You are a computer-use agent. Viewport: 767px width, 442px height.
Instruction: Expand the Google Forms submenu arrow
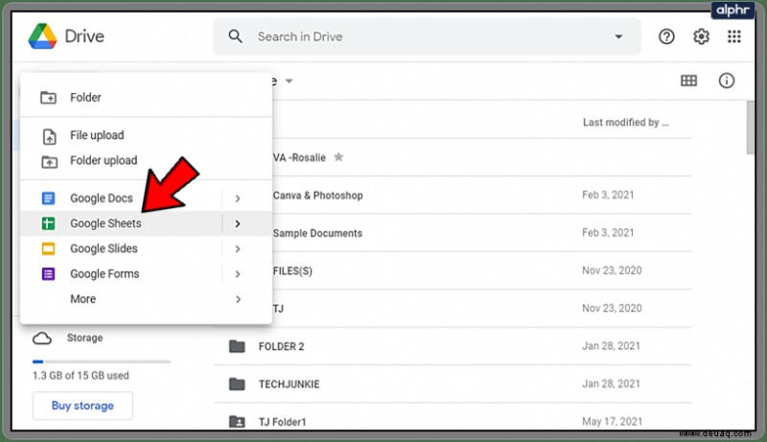tap(238, 274)
